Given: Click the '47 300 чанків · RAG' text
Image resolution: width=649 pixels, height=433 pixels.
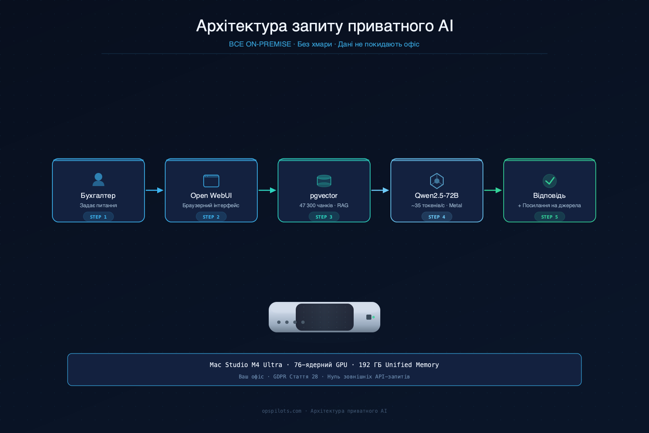Looking at the screenshot, I should click(x=324, y=206).
